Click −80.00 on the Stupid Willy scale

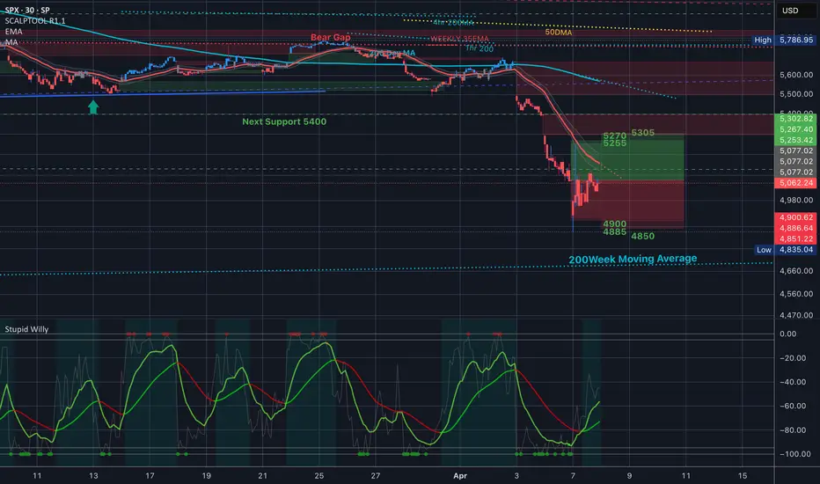(792, 430)
